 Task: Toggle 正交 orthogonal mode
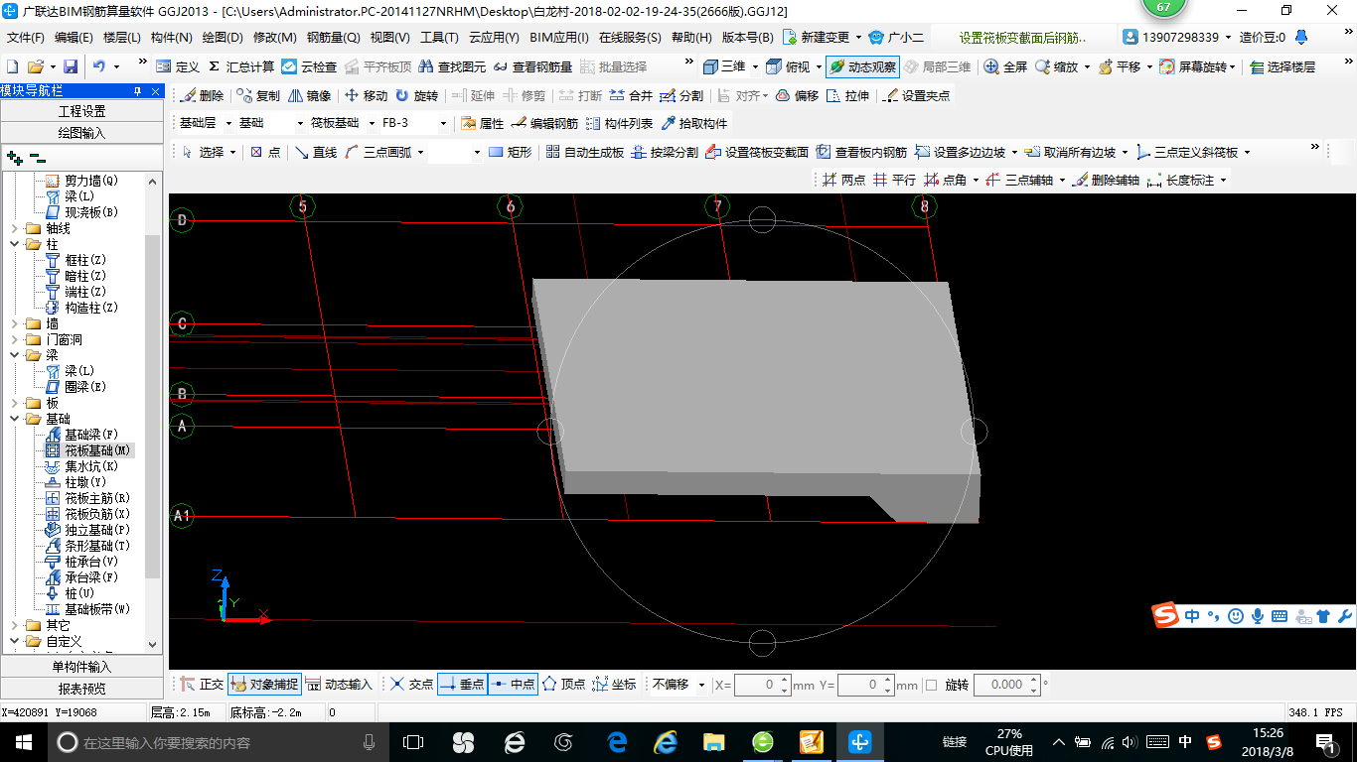click(203, 685)
